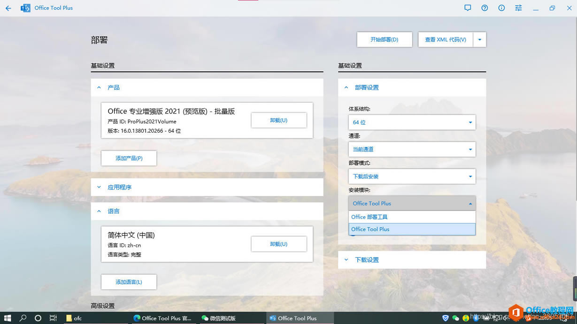Select Office 部署工具 option in the list

412,217
